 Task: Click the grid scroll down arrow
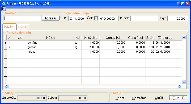(x=184, y=82)
